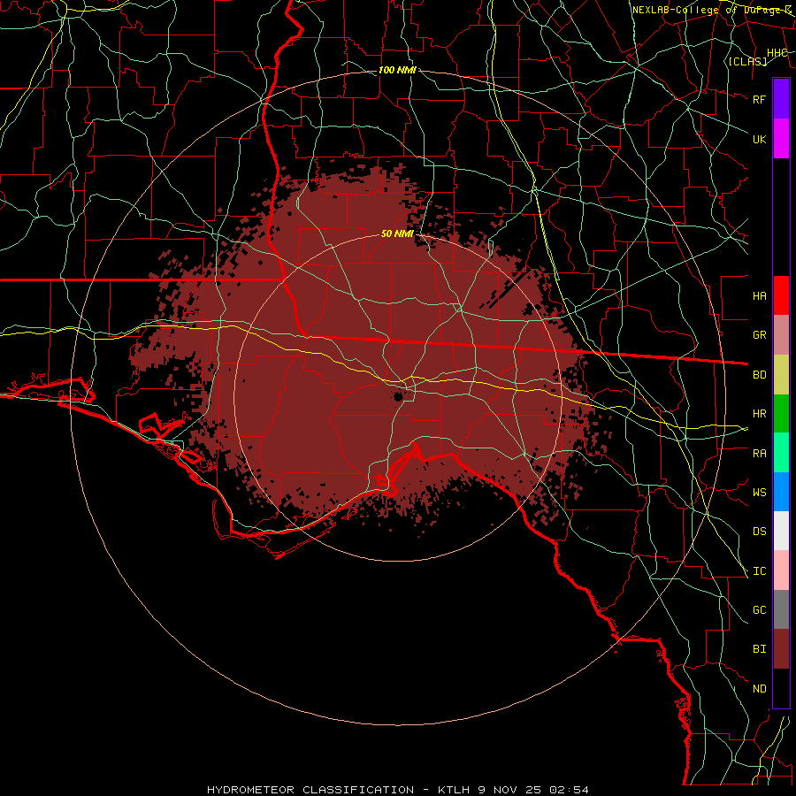Click the brown BI legend swatch

(781, 649)
